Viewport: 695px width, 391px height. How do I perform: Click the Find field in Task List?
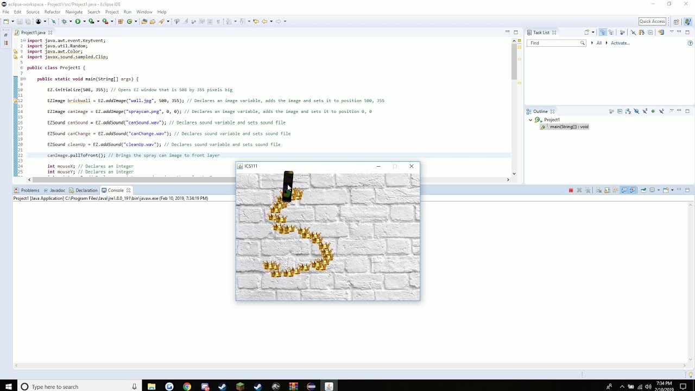556,43
